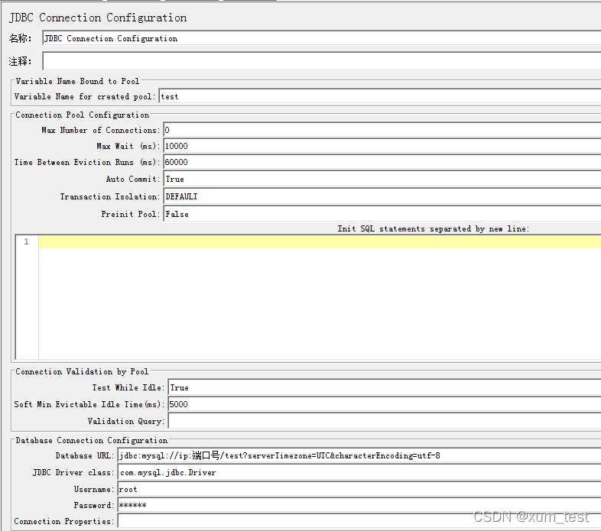Click the 注释 comments input field
The width and height of the screenshot is (601, 531).
pos(321,61)
